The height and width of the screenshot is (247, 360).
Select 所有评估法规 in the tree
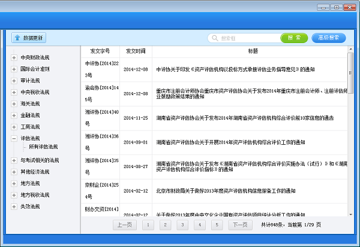pyautogui.click(x=43, y=147)
